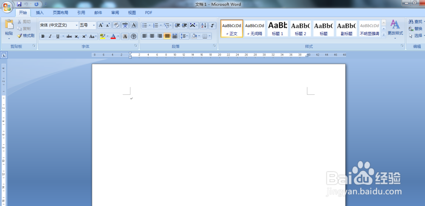The width and height of the screenshot is (425, 206).
Task: Customize Quick Access Toolbar dropdown arrow
Action: 45,4
